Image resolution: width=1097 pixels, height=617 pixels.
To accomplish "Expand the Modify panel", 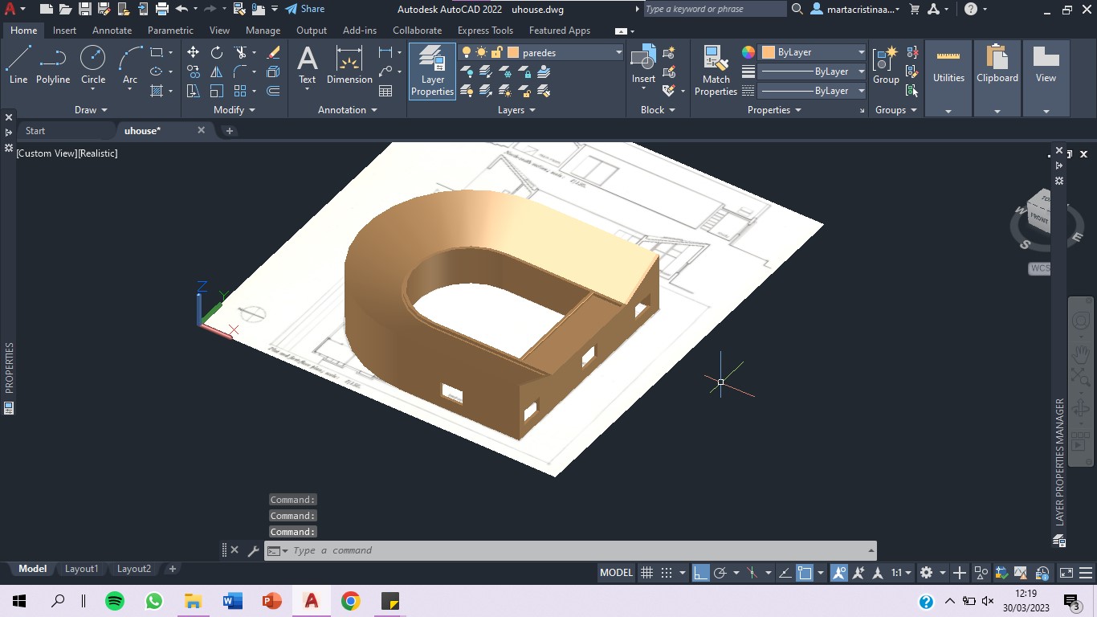I will (234, 110).
